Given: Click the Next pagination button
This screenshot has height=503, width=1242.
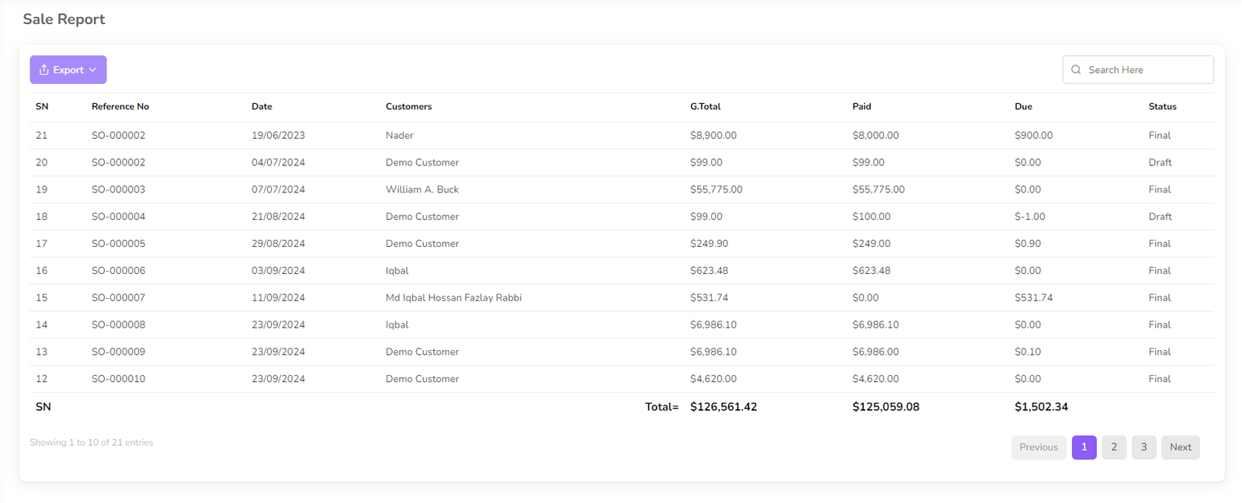Looking at the screenshot, I should point(1180,447).
